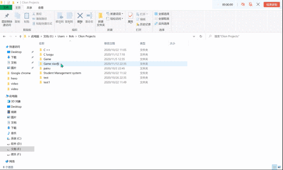Screen dimensions: 283x170
Task: Sort by the 类型 column header
Action: 143,43
